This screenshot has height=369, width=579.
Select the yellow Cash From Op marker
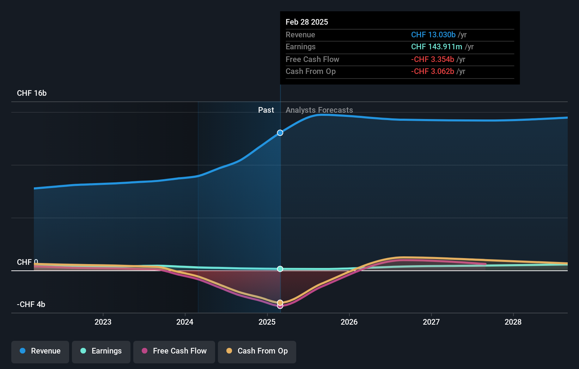click(280, 302)
